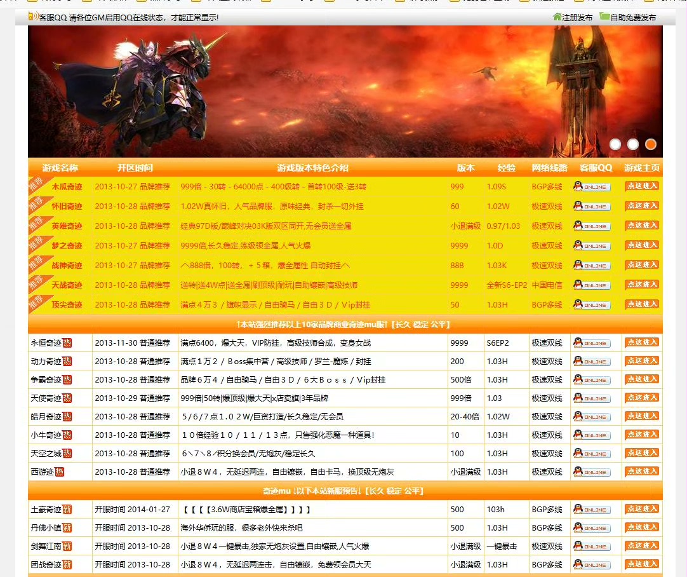Enter 天战奇迹 homepage via 点这进入
This screenshot has width=687, height=577.
[x=642, y=285]
